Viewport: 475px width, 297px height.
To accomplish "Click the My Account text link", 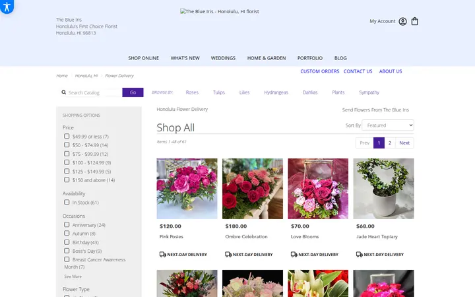I will pos(382,21).
